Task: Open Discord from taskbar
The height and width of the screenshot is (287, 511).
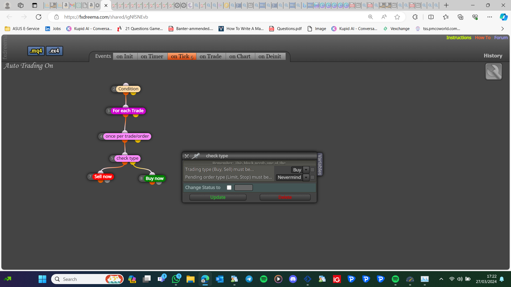Action: click(293, 279)
